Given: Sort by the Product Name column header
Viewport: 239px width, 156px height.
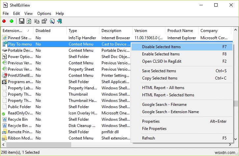Looking at the screenshot, I should (182, 30).
